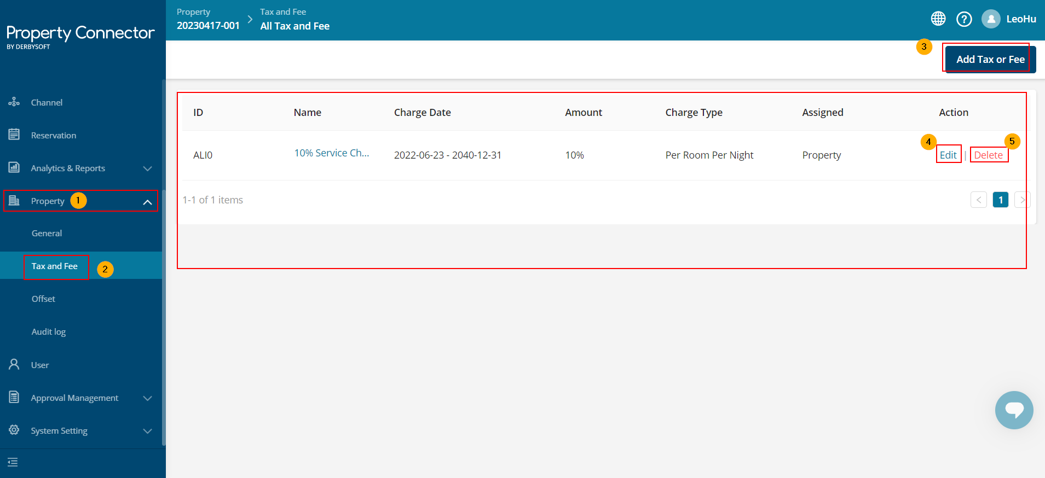Go to the previous page arrow
The height and width of the screenshot is (478, 1045).
(x=979, y=200)
